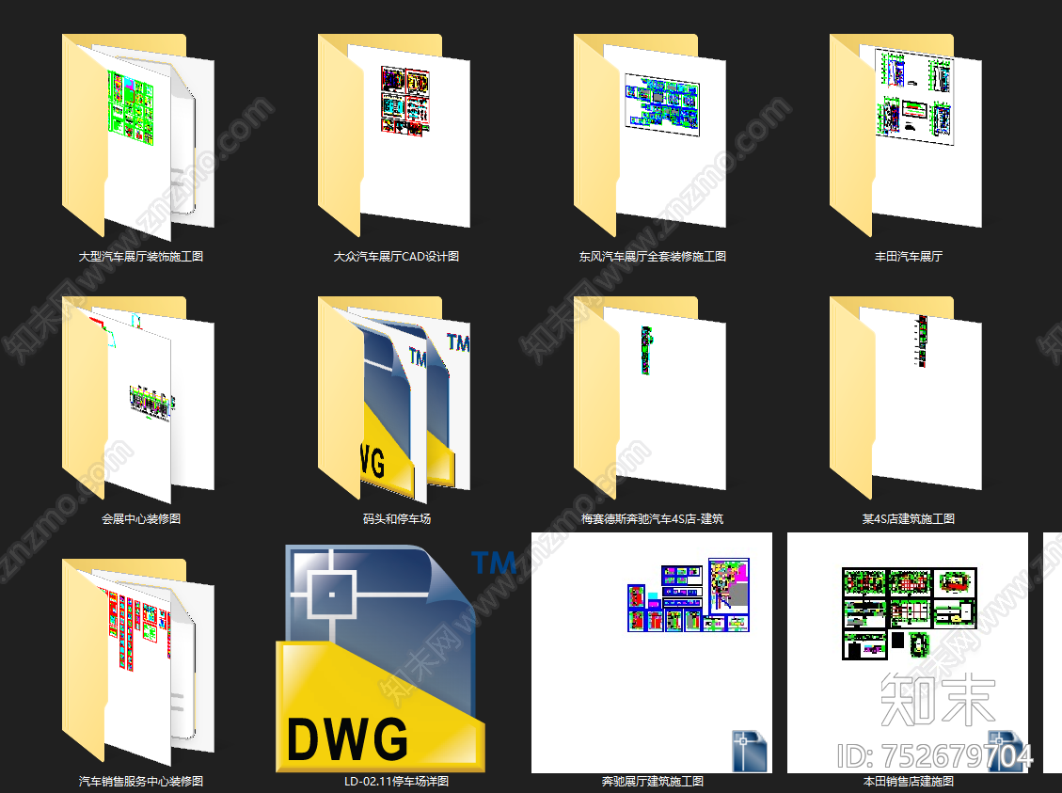This screenshot has height=793, width=1062.
Task: Click the 丰田汽车展厅 name label
Action: (908, 256)
